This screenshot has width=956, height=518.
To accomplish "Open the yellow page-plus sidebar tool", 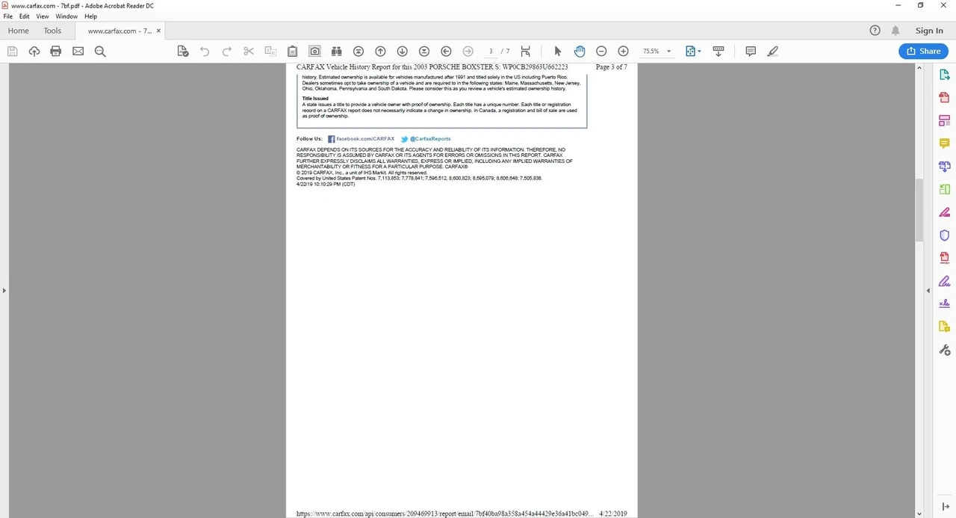I will (944, 327).
